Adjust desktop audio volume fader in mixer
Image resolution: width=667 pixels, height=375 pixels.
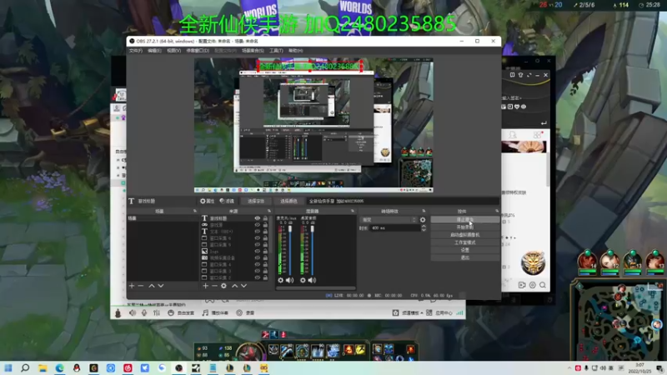point(312,251)
